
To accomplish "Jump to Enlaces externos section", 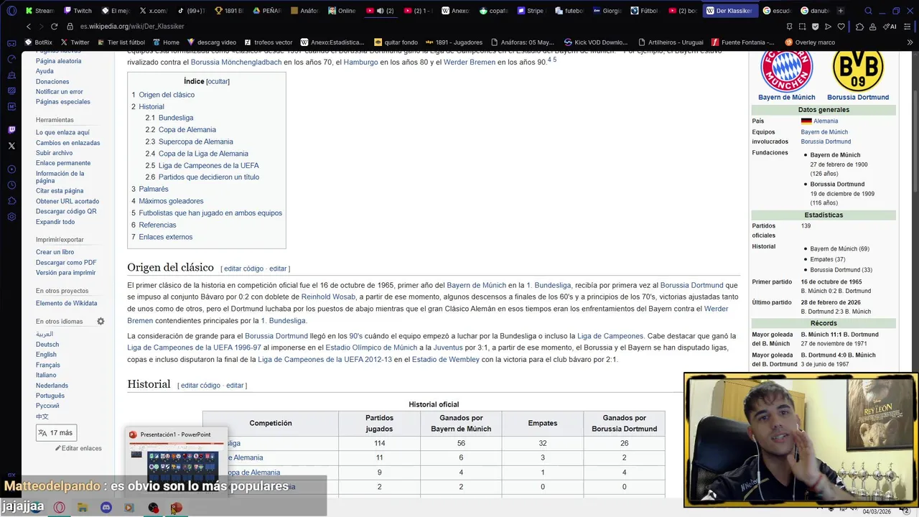I will click(x=165, y=237).
